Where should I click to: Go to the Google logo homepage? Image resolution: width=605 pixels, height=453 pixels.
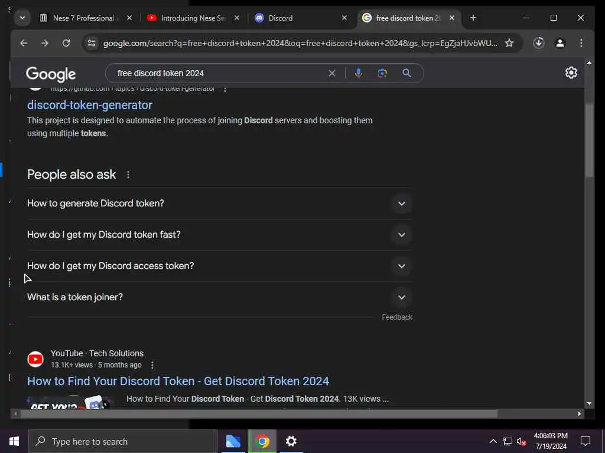(51, 74)
